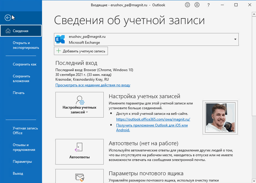Click the frowning face feedback icon
Viewport: 256px width, 183px height.
197,5
